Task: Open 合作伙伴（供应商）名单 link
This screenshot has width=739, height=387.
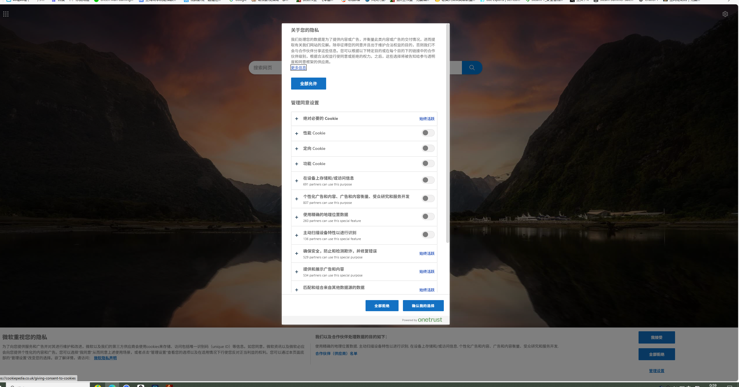Action: (336, 353)
